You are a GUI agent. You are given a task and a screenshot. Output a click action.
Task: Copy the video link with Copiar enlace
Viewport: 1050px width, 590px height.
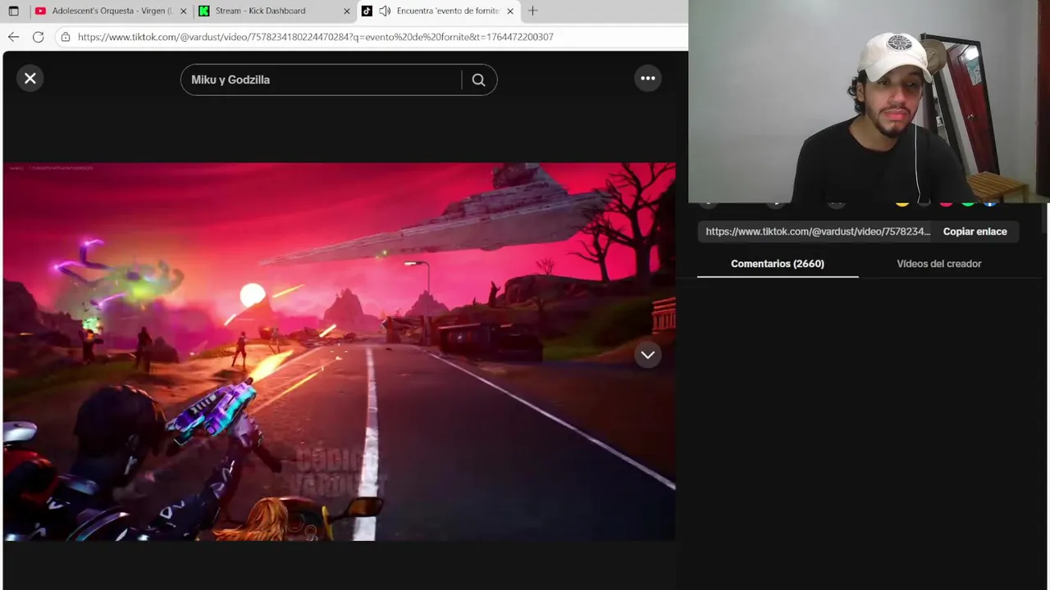point(975,232)
